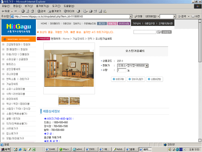Click the Windows 시작 Start button
Screen dimensions: 202x152
point(6,149)
